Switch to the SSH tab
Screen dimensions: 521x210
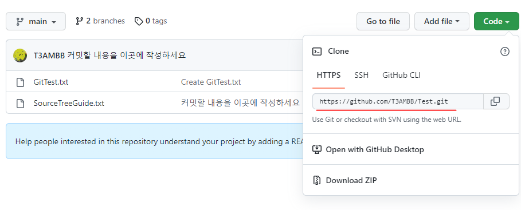coord(361,76)
